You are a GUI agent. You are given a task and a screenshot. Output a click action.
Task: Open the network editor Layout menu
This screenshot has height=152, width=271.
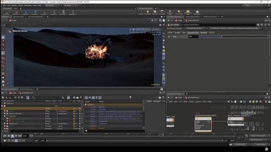tap(198, 102)
